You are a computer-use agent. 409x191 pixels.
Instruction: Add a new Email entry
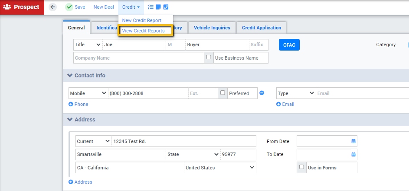coord(285,104)
